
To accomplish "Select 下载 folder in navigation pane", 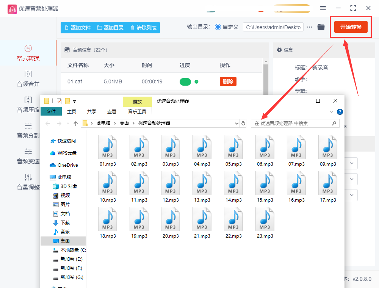I will (x=61, y=222).
